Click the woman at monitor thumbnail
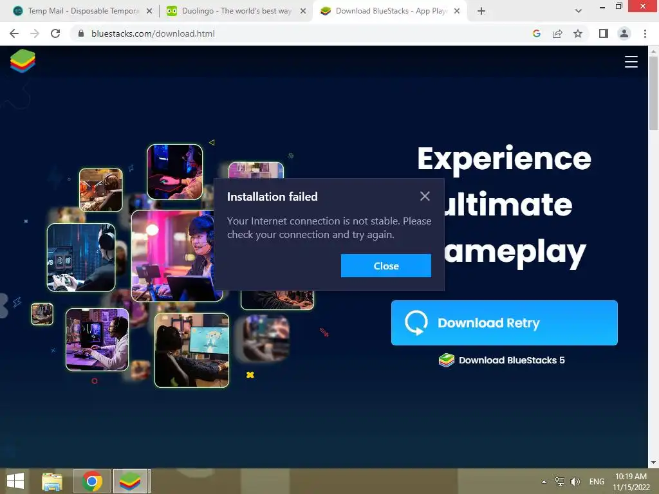Screen dimensions: 659x494 click(x=192, y=351)
